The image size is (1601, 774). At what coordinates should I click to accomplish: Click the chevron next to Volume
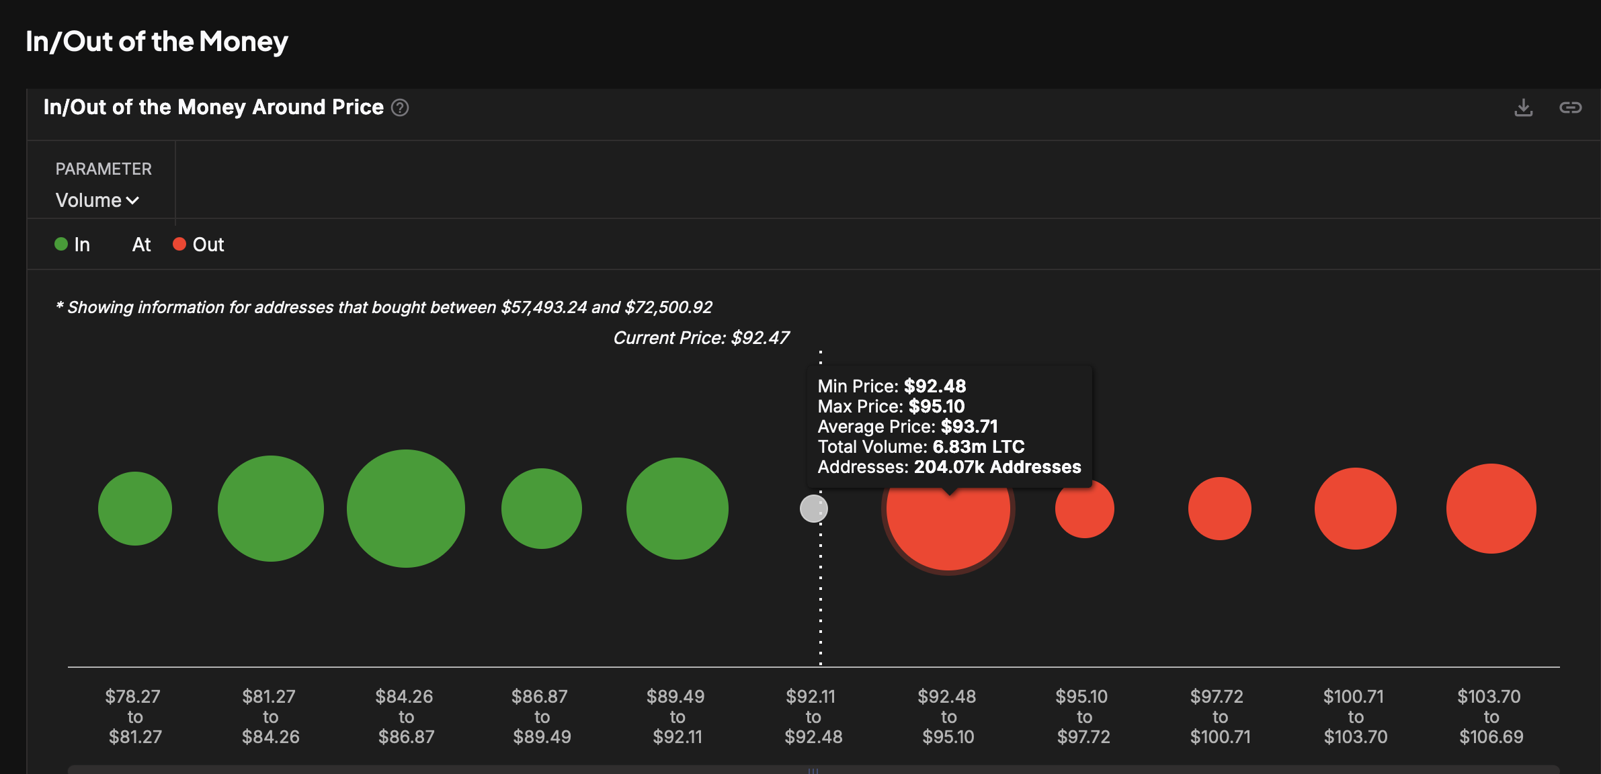pyautogui.click(x=133, y=200)
